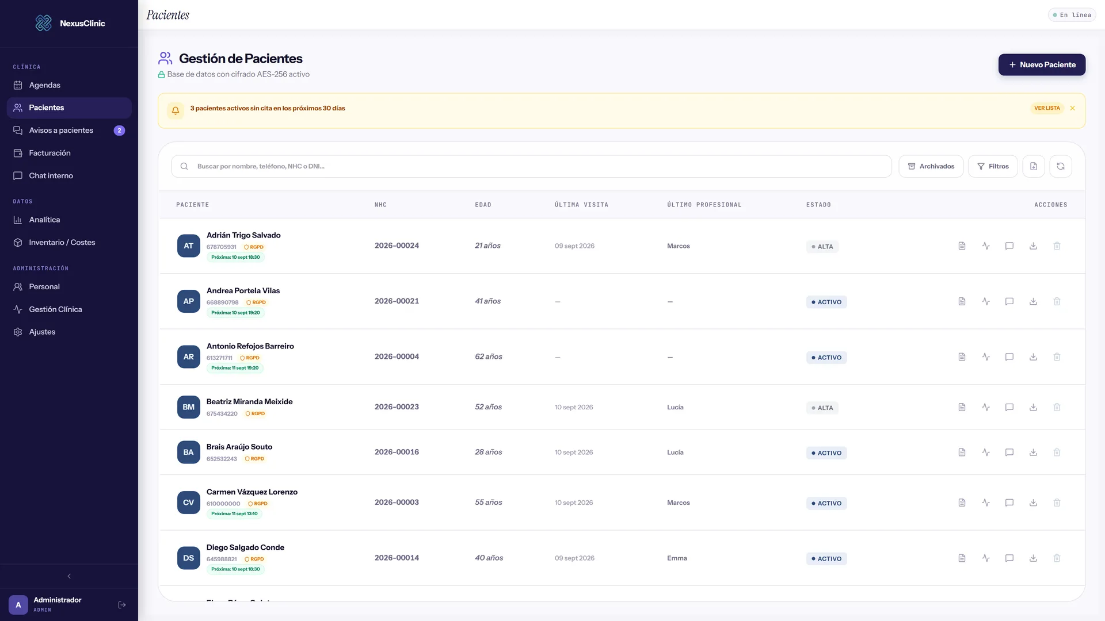This screenshot has width=1105, height=621.
Task: View activity pulse icon for Diego Salgado Conde
Action: pos(986,558)
